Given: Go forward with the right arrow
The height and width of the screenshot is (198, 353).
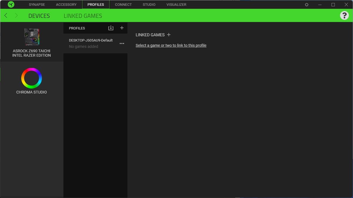Looking at the screenshot, I should coord(16,16).
